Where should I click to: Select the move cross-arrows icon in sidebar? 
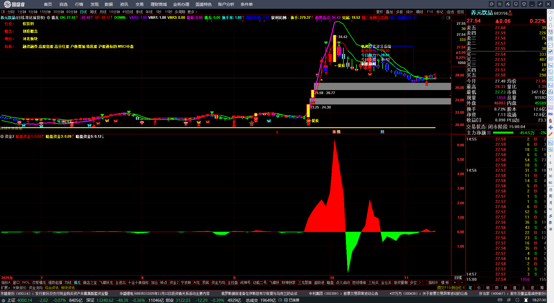pyautogui.click(x=551, y=127)
